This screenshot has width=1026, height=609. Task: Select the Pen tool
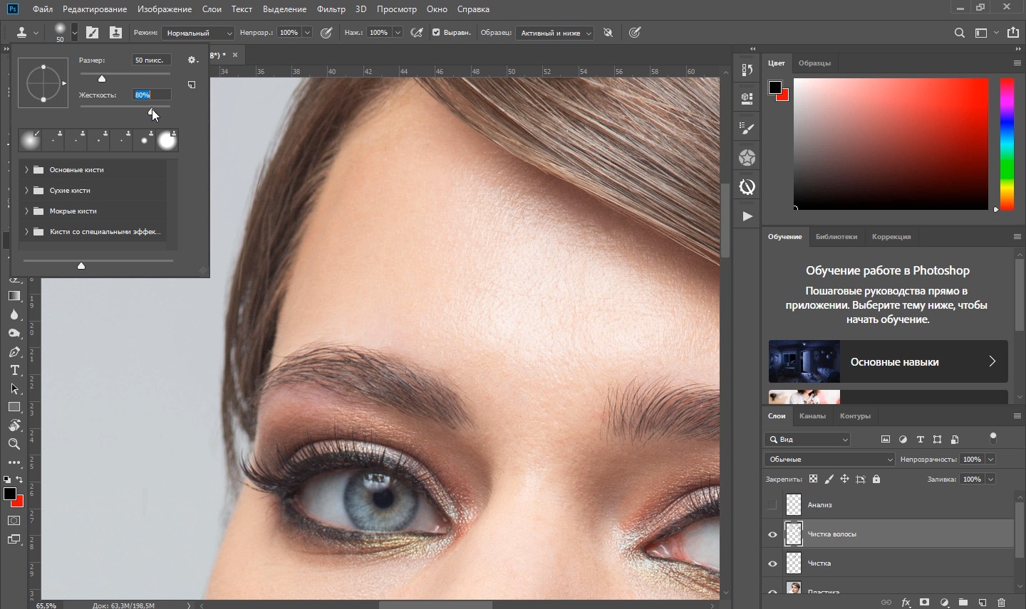coord(14,352)
